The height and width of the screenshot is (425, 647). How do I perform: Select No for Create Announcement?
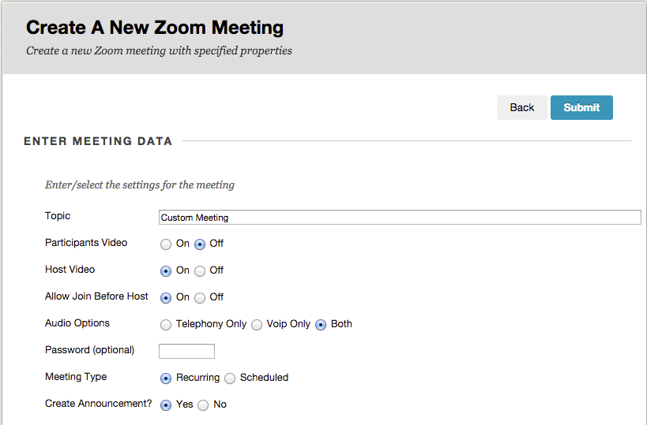[203, 405]
